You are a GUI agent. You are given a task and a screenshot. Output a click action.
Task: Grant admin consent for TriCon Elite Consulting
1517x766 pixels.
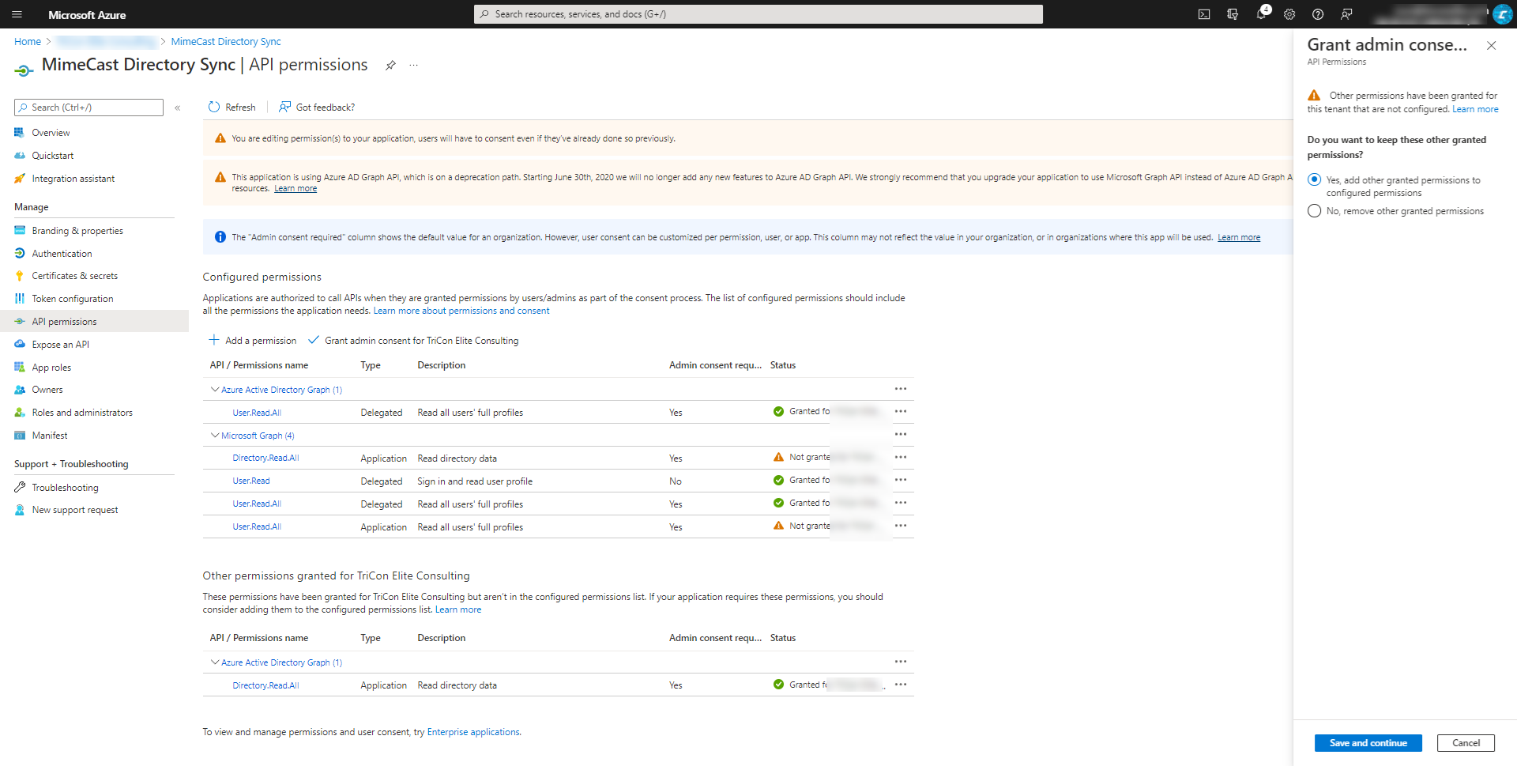point(413,341)
